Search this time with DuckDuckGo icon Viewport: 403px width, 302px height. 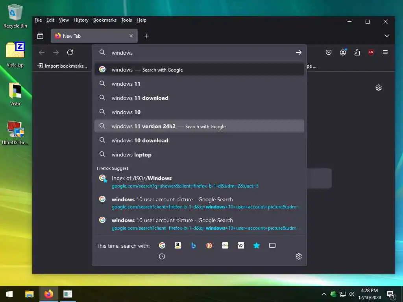point(209,245)
